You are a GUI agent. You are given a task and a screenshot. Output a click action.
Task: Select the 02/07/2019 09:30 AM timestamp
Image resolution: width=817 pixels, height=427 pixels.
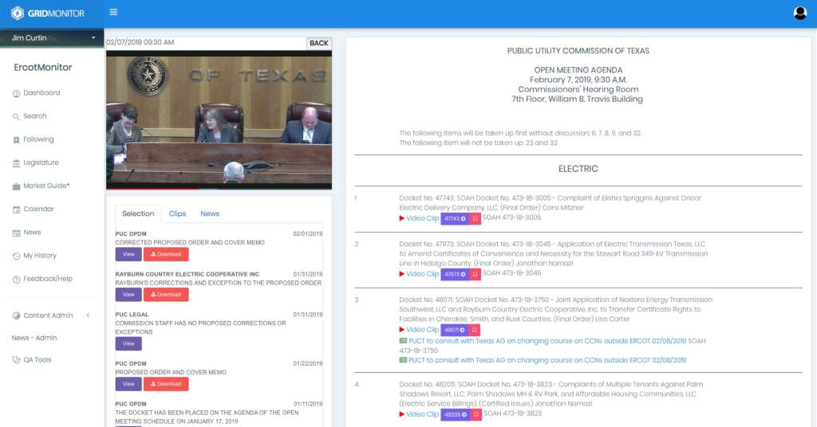(x=140, y=43)
